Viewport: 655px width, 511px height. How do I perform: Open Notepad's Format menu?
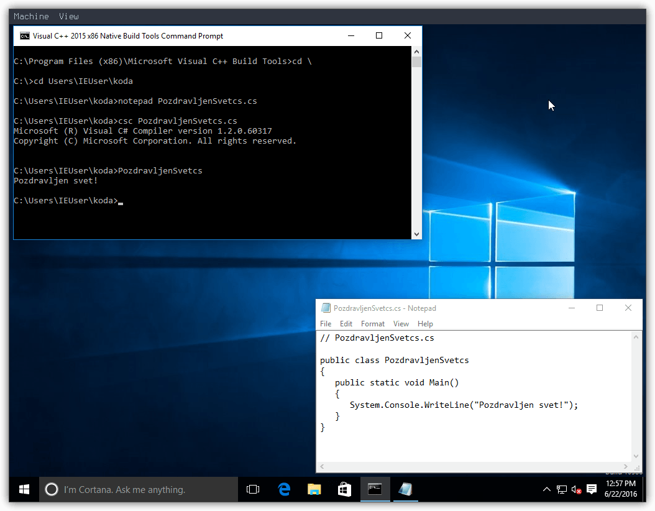coord(373,324)
